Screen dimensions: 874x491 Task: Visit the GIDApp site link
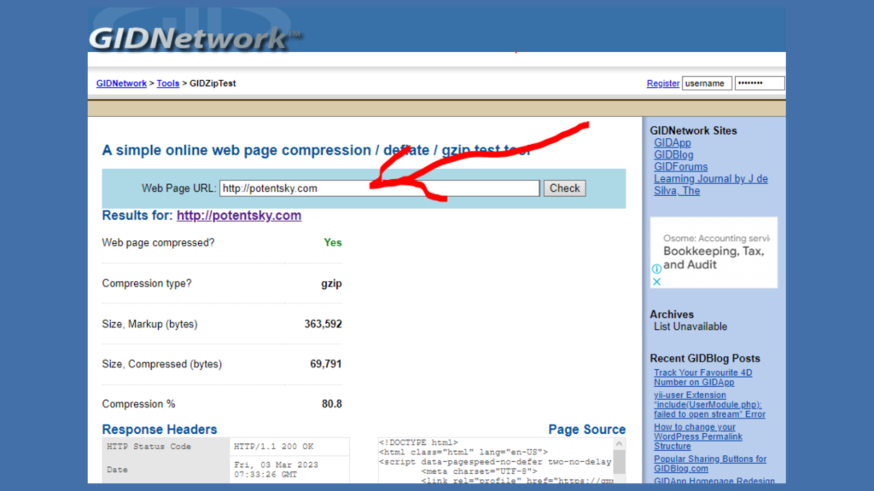tap(673, 143)
